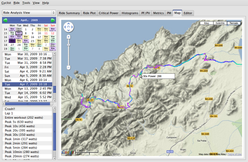Open the Help menu
The height and width of the screenshot is (162, 248).
(46, 3)
